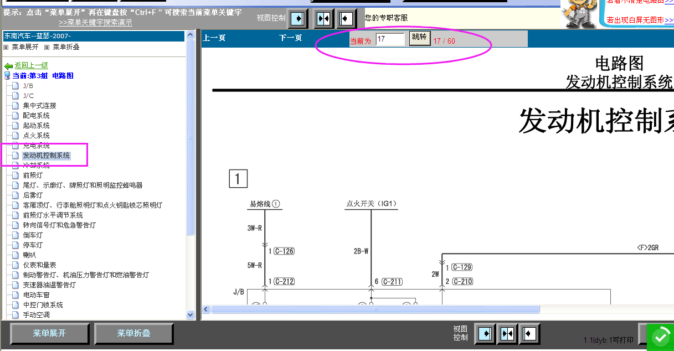Open the 菜单关键字搜索演示 link
Image resolution: width=674 pixels, height=351 pixels.
click(95, 23)
